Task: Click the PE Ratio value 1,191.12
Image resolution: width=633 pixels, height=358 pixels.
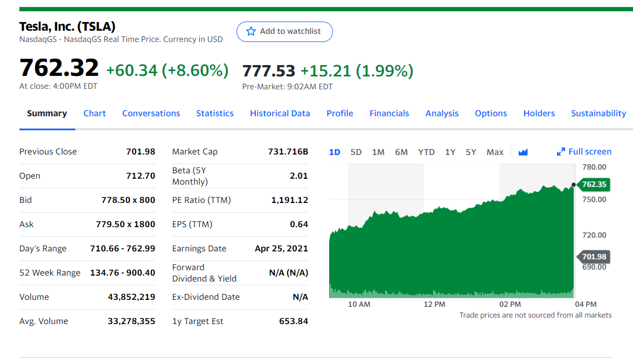Action: [289, 200]
